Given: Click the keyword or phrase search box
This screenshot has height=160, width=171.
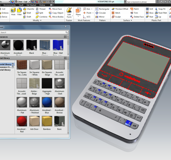Looking at the screenshot, I should [x=141, y=2].
